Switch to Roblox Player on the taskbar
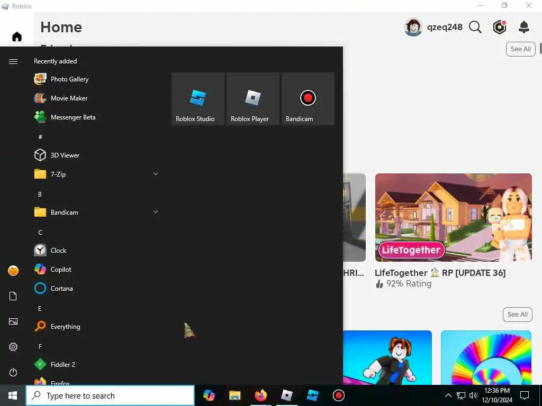Image resolution: width=542 pixels, height=406 pixels. [x=286, y=395]
